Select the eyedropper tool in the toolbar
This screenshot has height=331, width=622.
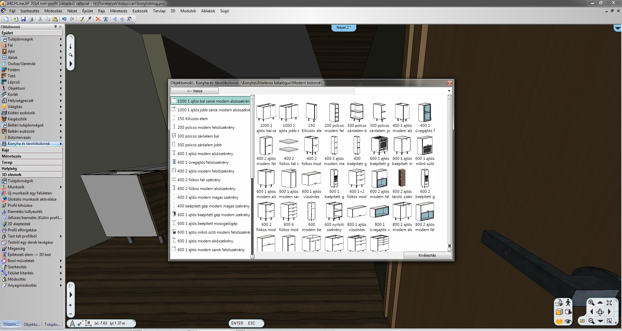(89, 19)
